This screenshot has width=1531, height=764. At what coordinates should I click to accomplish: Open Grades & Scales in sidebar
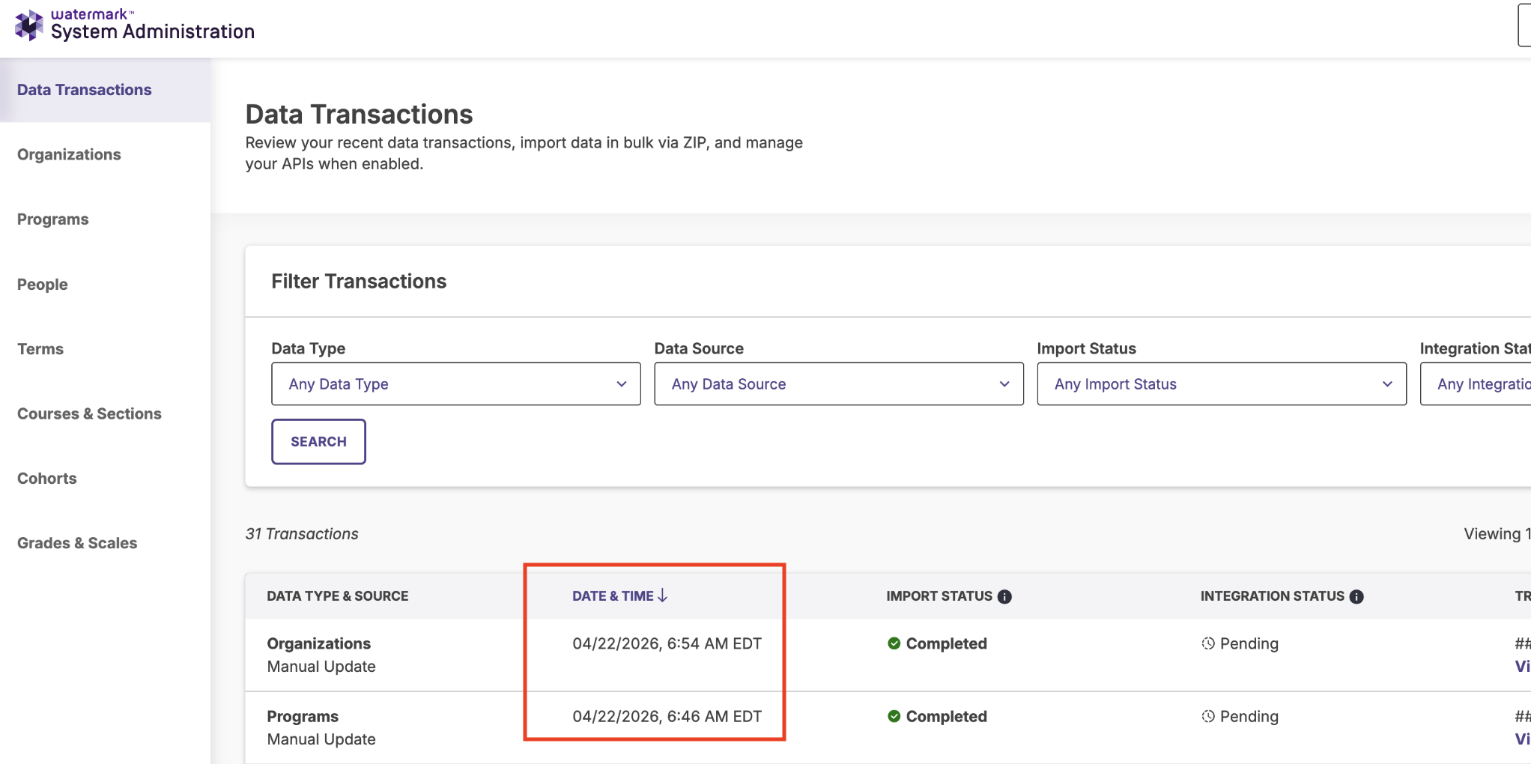click(x=77, y=543)
